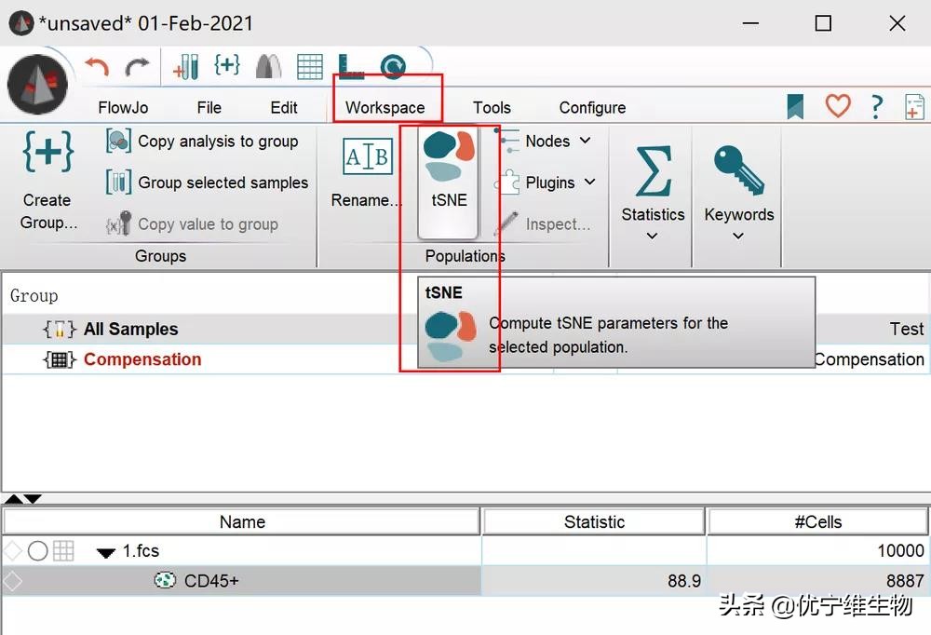Click the add samples tubes icon

point(186,66)
